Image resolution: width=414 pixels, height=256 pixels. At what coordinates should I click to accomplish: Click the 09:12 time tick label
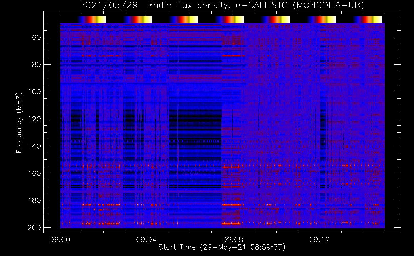click(x=319, y=240)
